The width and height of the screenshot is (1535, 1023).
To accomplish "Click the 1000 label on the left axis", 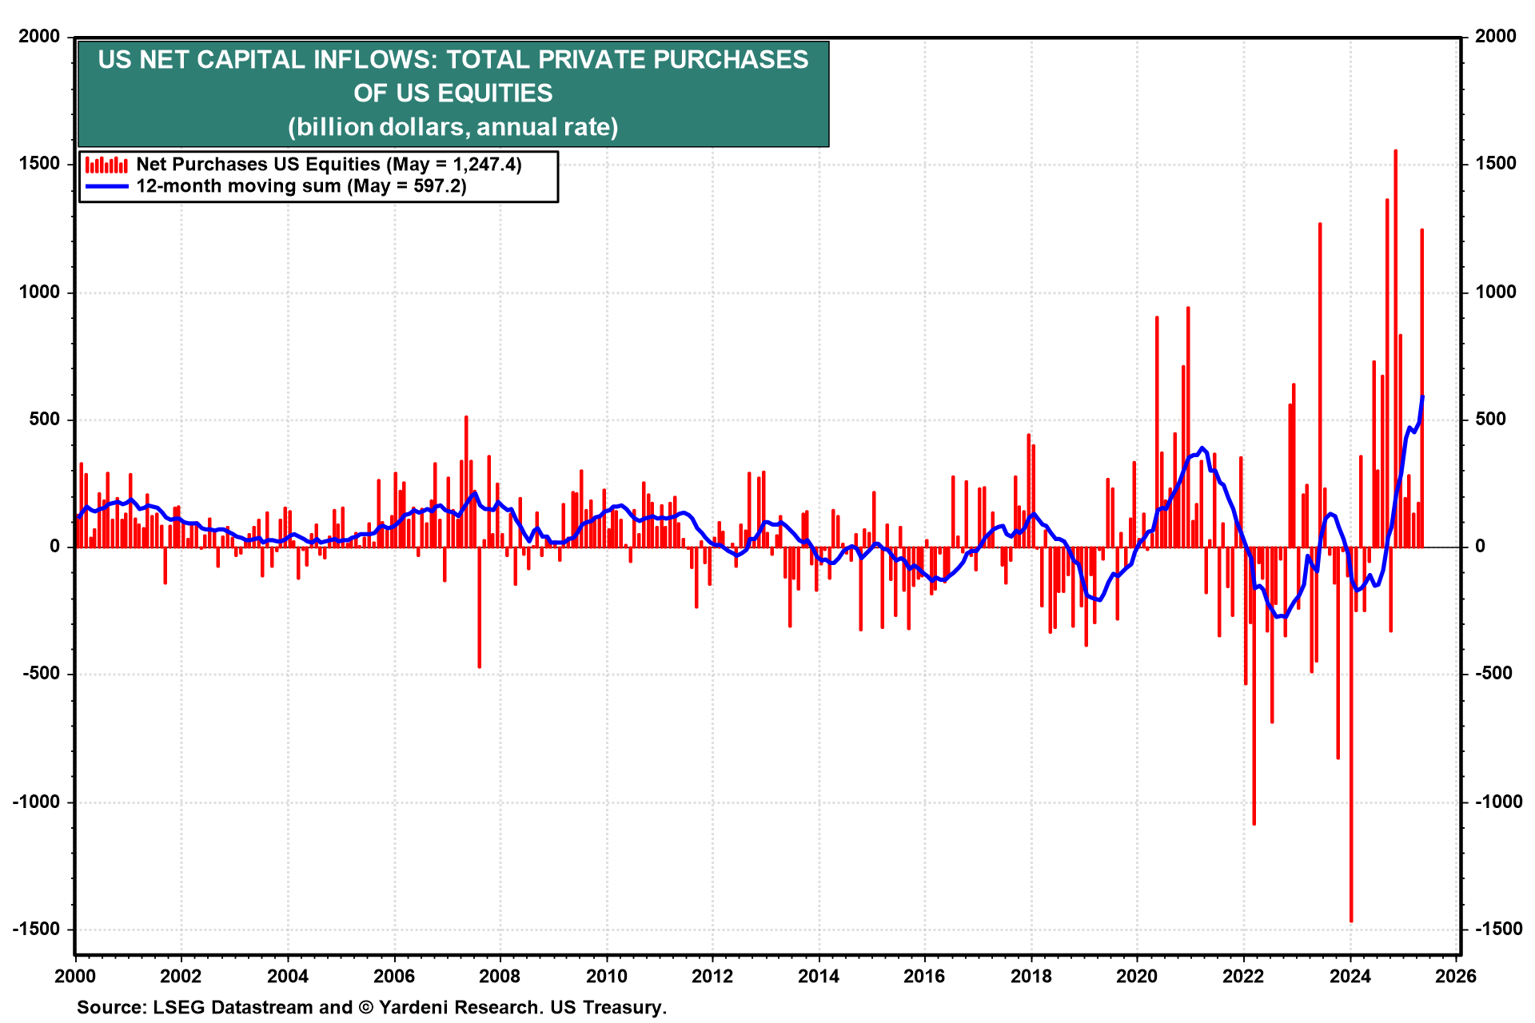I will coord(40,292).
